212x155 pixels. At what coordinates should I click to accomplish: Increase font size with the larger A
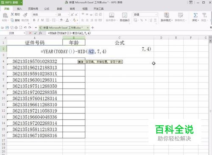click(72, 14)
